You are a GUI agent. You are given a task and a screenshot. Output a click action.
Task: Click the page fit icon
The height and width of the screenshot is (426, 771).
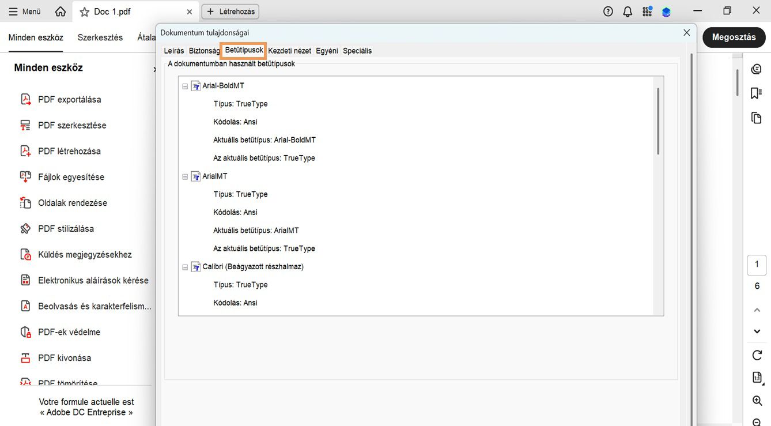click(757, 378)
